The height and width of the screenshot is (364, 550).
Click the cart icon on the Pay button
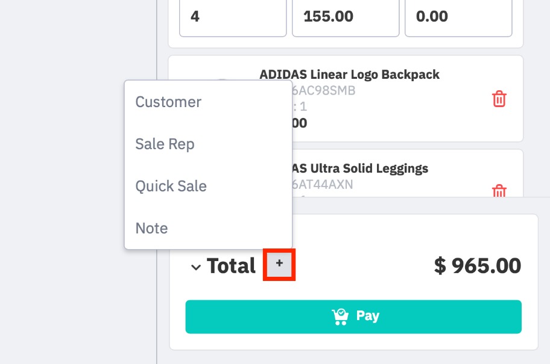341,316
